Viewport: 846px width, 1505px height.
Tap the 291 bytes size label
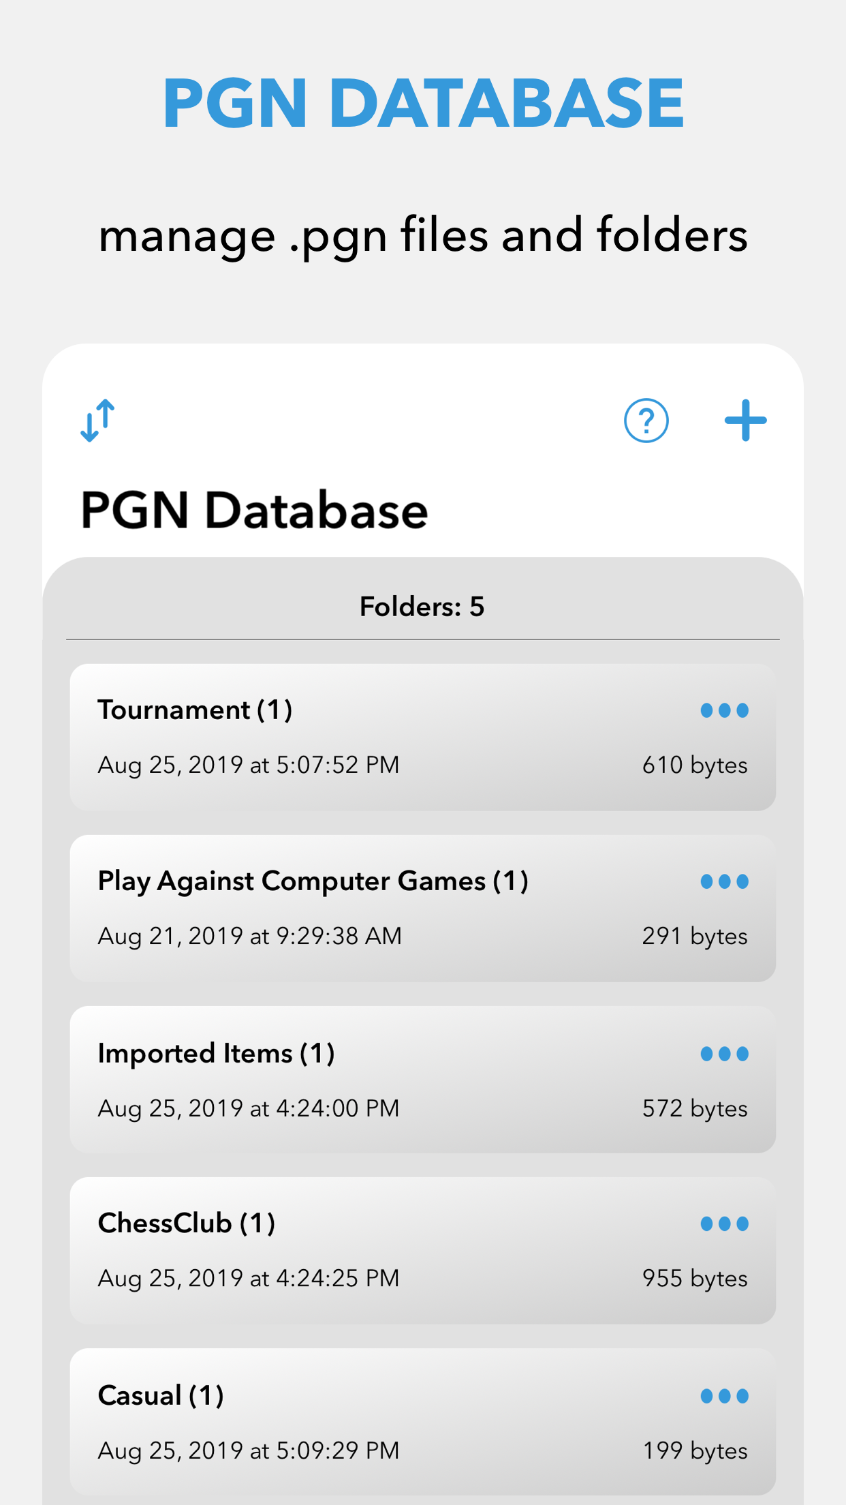[695, 936]
